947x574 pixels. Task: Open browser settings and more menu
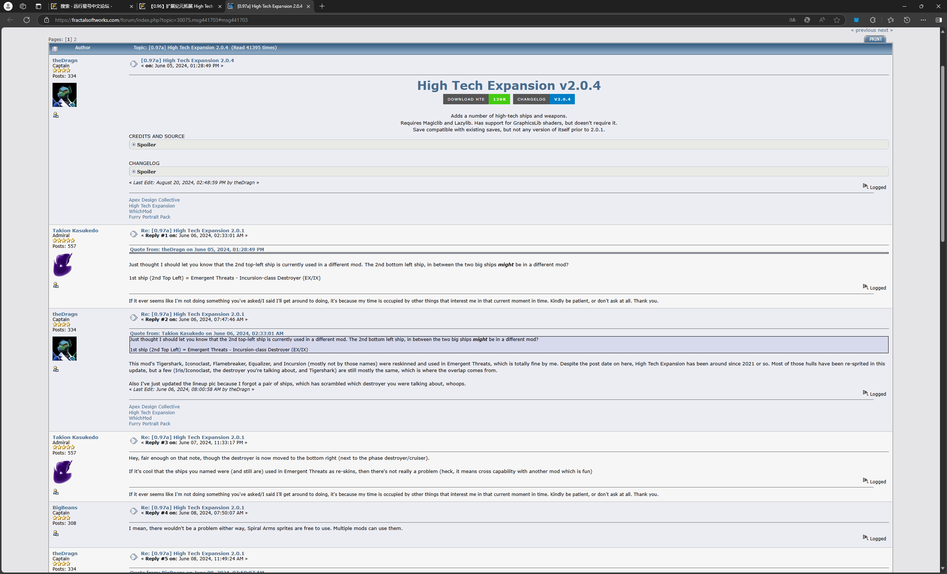coord(923,20)
